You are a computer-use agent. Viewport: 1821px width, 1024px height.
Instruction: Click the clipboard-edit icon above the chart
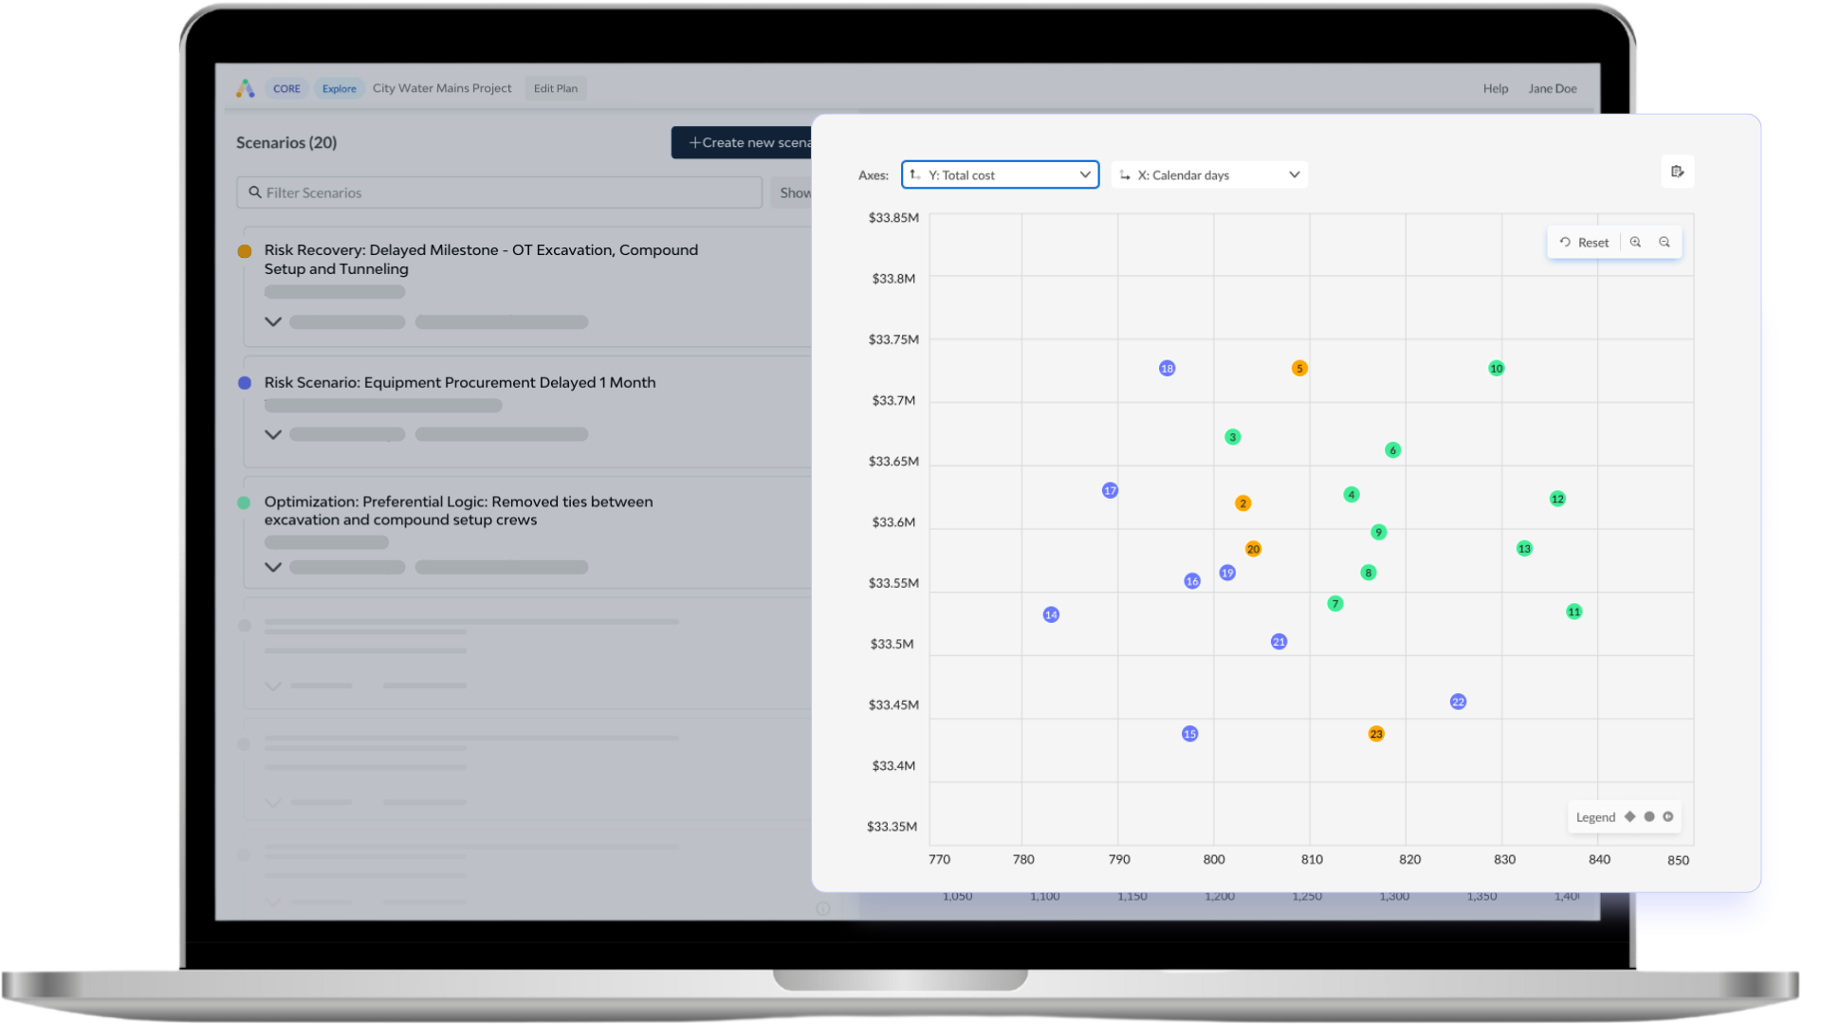pyautogui.click(x=1678, y=172)
